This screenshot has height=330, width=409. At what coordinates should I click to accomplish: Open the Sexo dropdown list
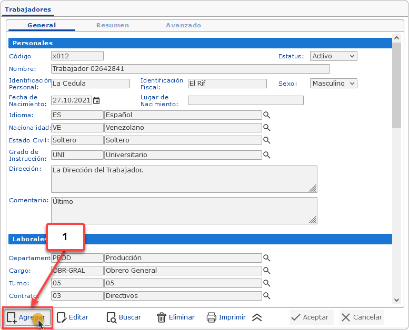coord(334,84)
